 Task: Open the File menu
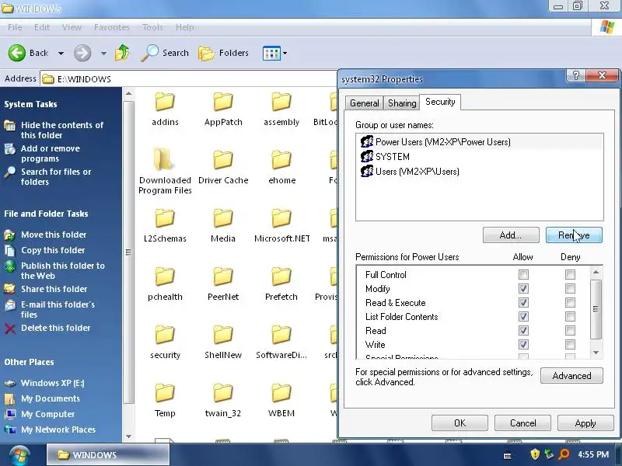tap(15, 27)
